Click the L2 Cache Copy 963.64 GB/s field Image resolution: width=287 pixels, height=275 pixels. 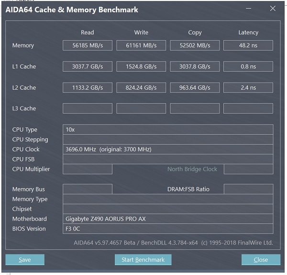pos(195,87)
